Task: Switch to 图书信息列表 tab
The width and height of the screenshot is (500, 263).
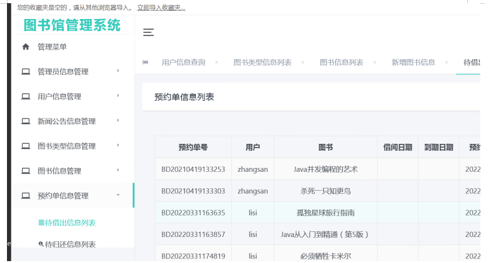Action: [342, 63]
